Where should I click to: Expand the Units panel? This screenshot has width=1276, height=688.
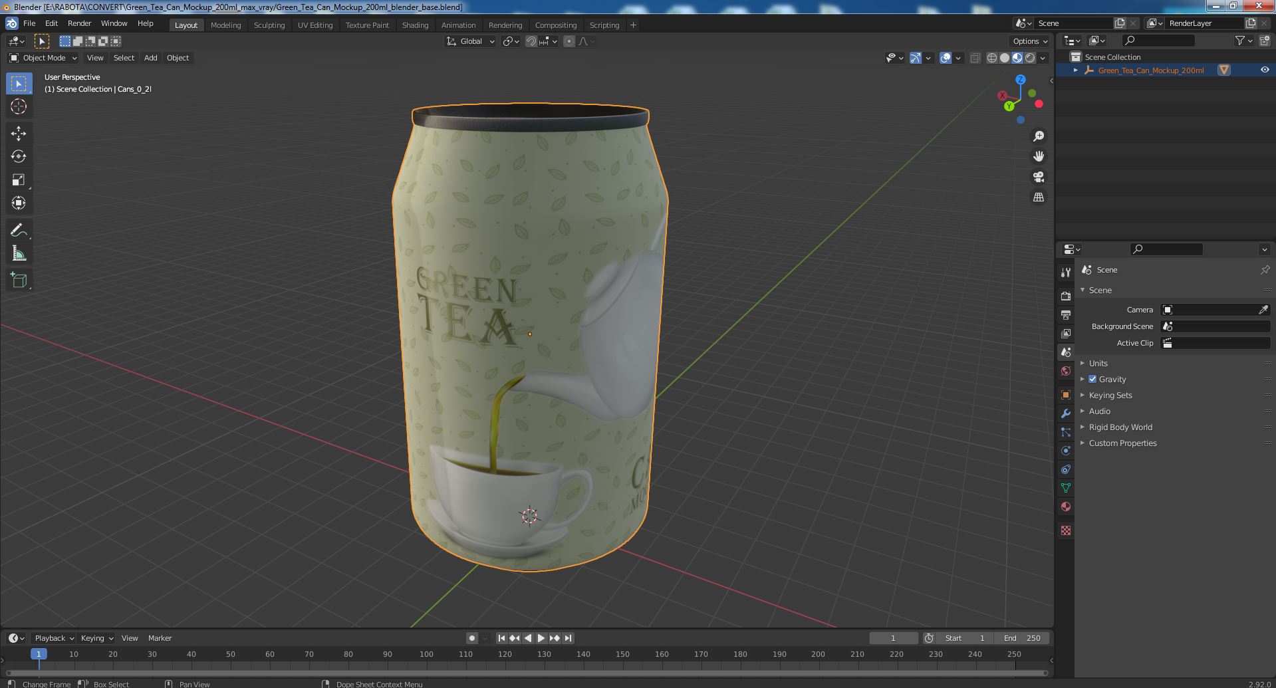tap(1098, 363)
